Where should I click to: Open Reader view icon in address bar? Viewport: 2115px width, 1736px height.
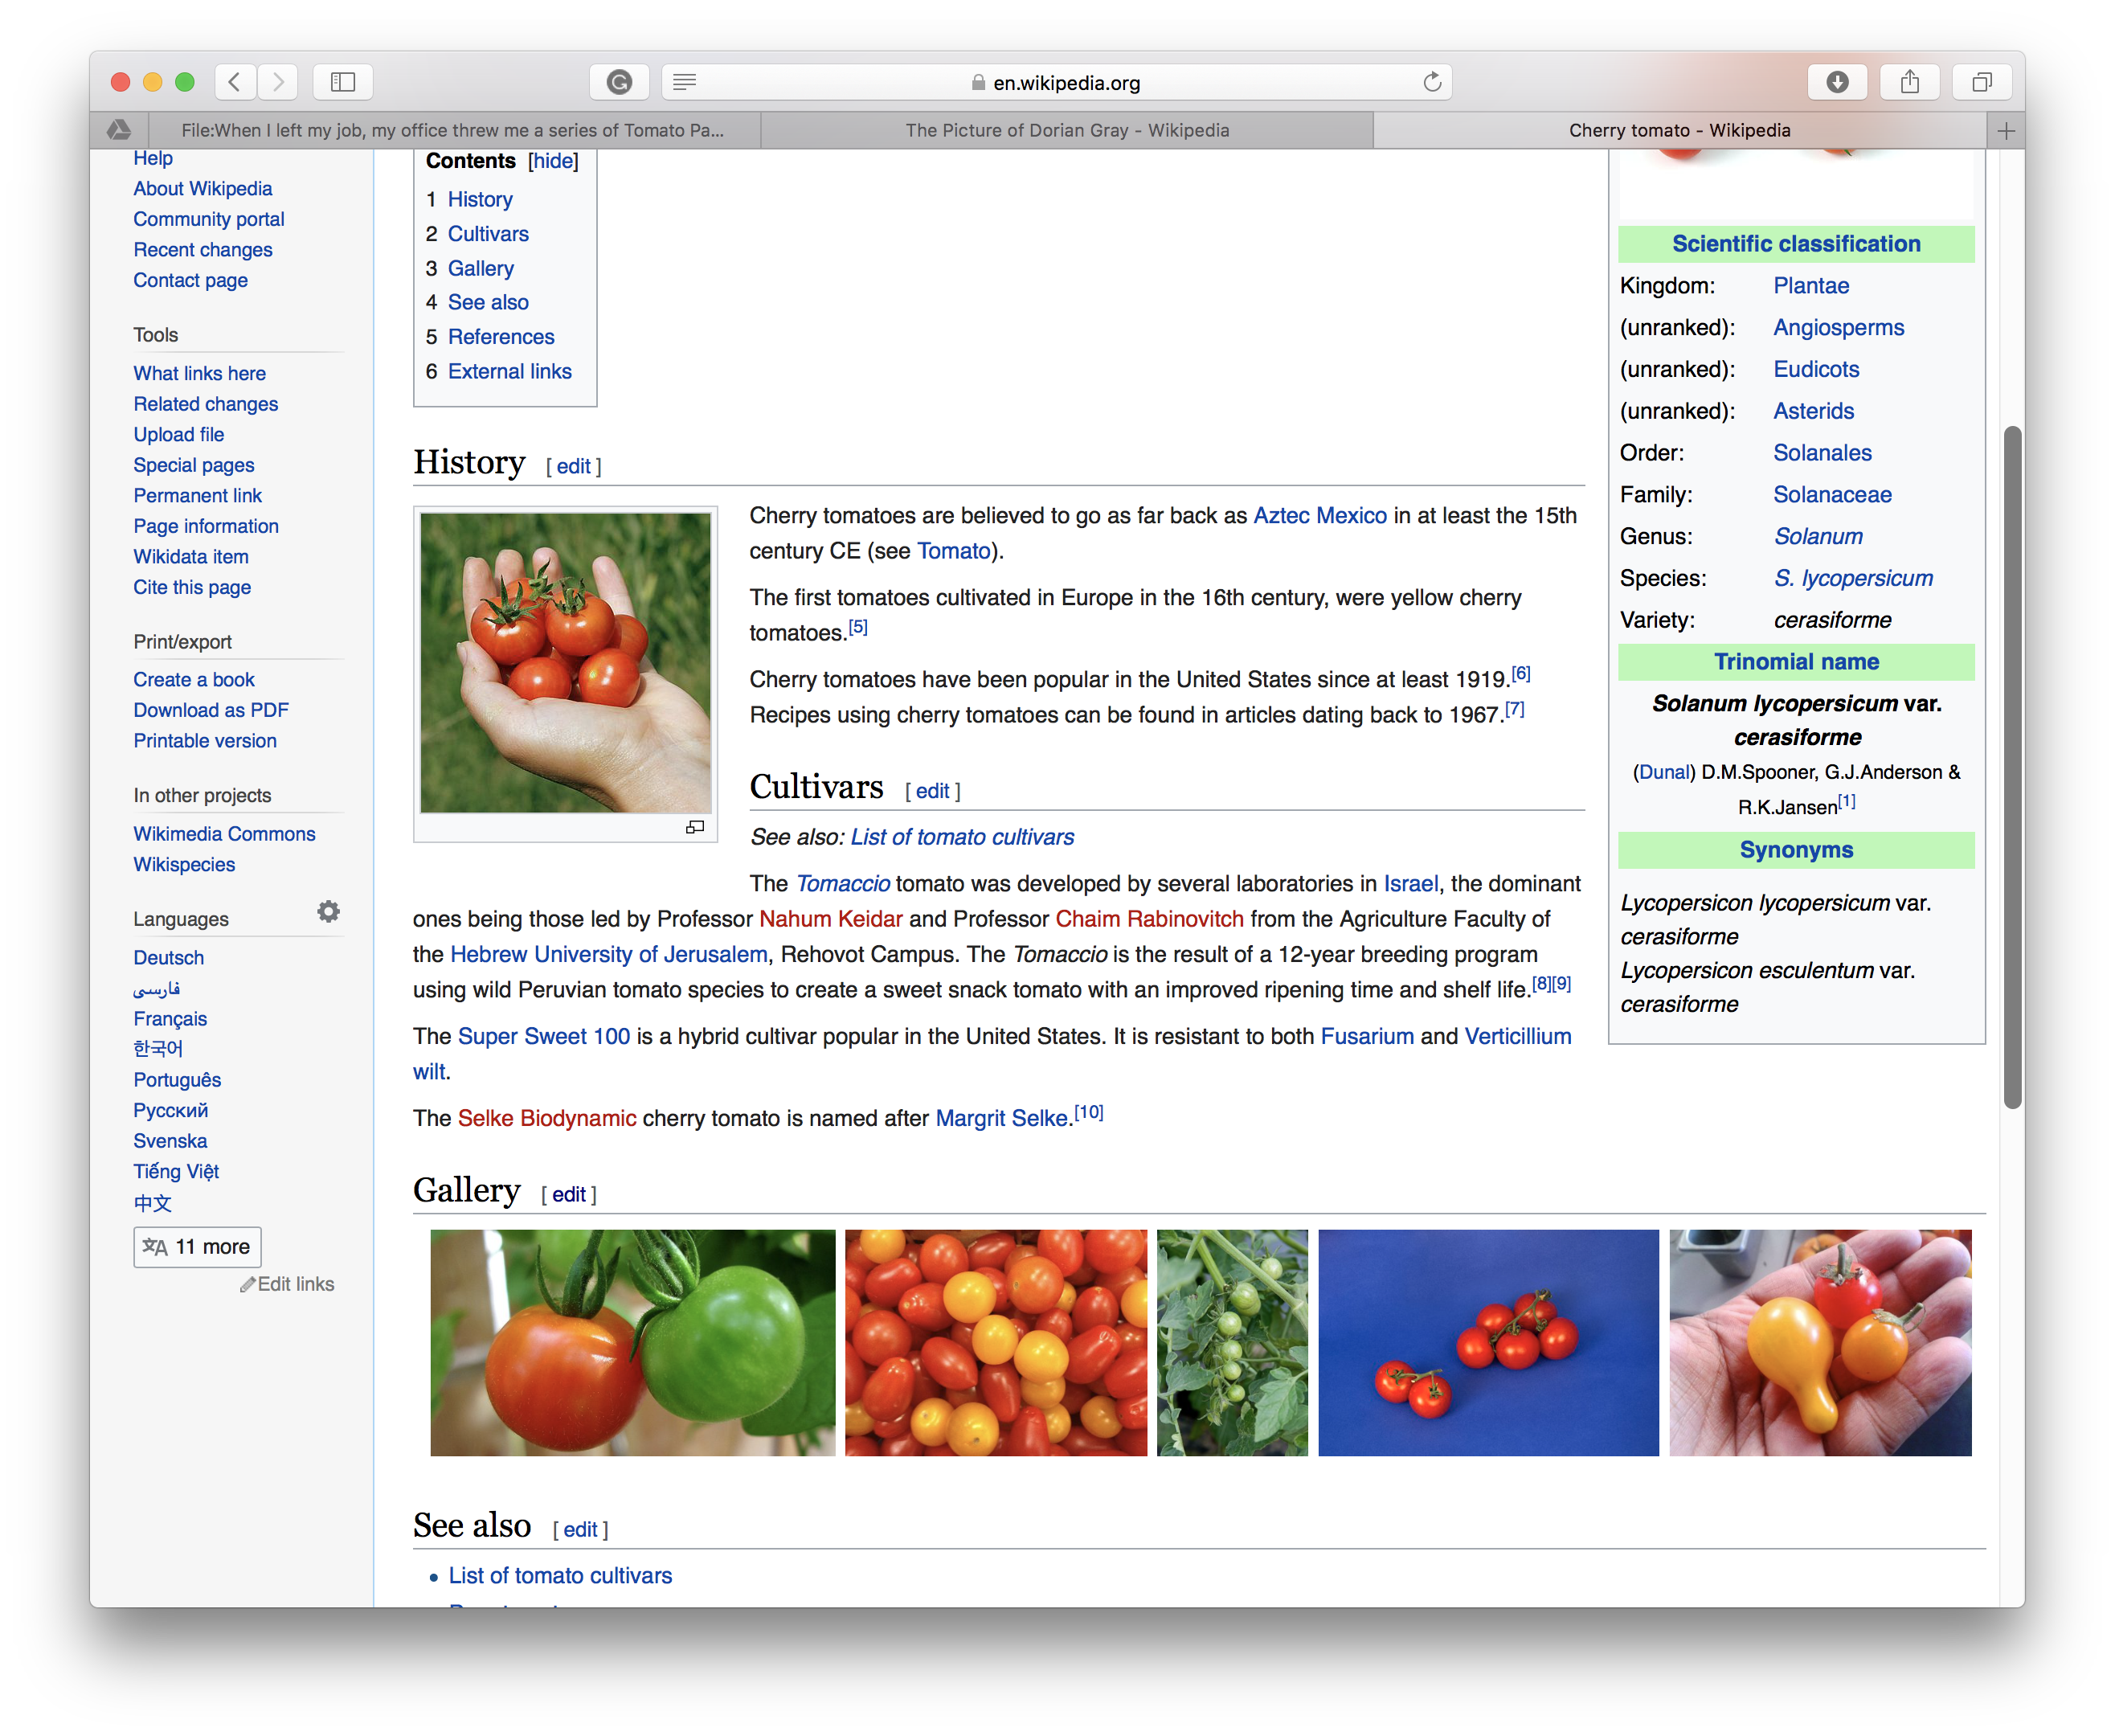click(685, 82)
